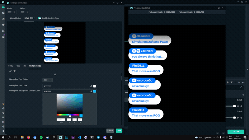Click the blue Gradient Color 1 swatch
249x140 pixels.
click(x=95, y=91)
